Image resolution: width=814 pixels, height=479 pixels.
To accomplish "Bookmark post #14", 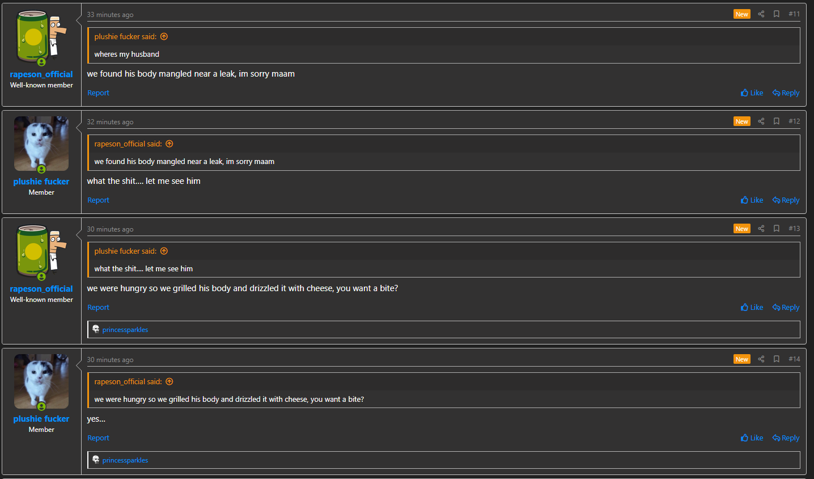I will pos(777,359).
